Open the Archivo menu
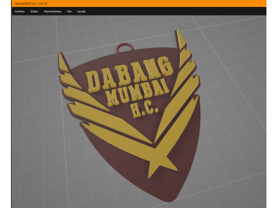The image size is (278, 208). (20, 12)
